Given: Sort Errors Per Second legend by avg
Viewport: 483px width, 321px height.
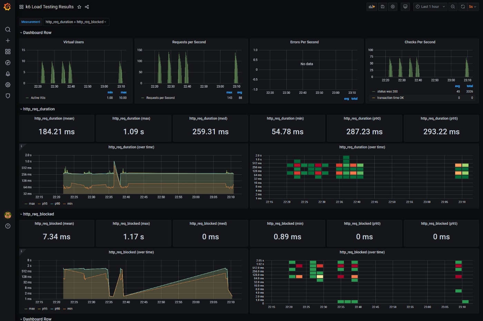Looking at the screenshot, I should (x=346, y=99).
